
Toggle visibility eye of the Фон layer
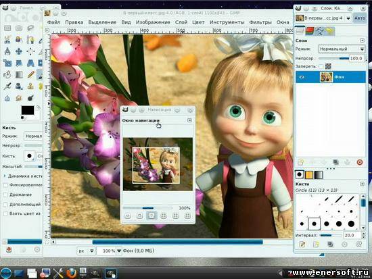(302, 77)
